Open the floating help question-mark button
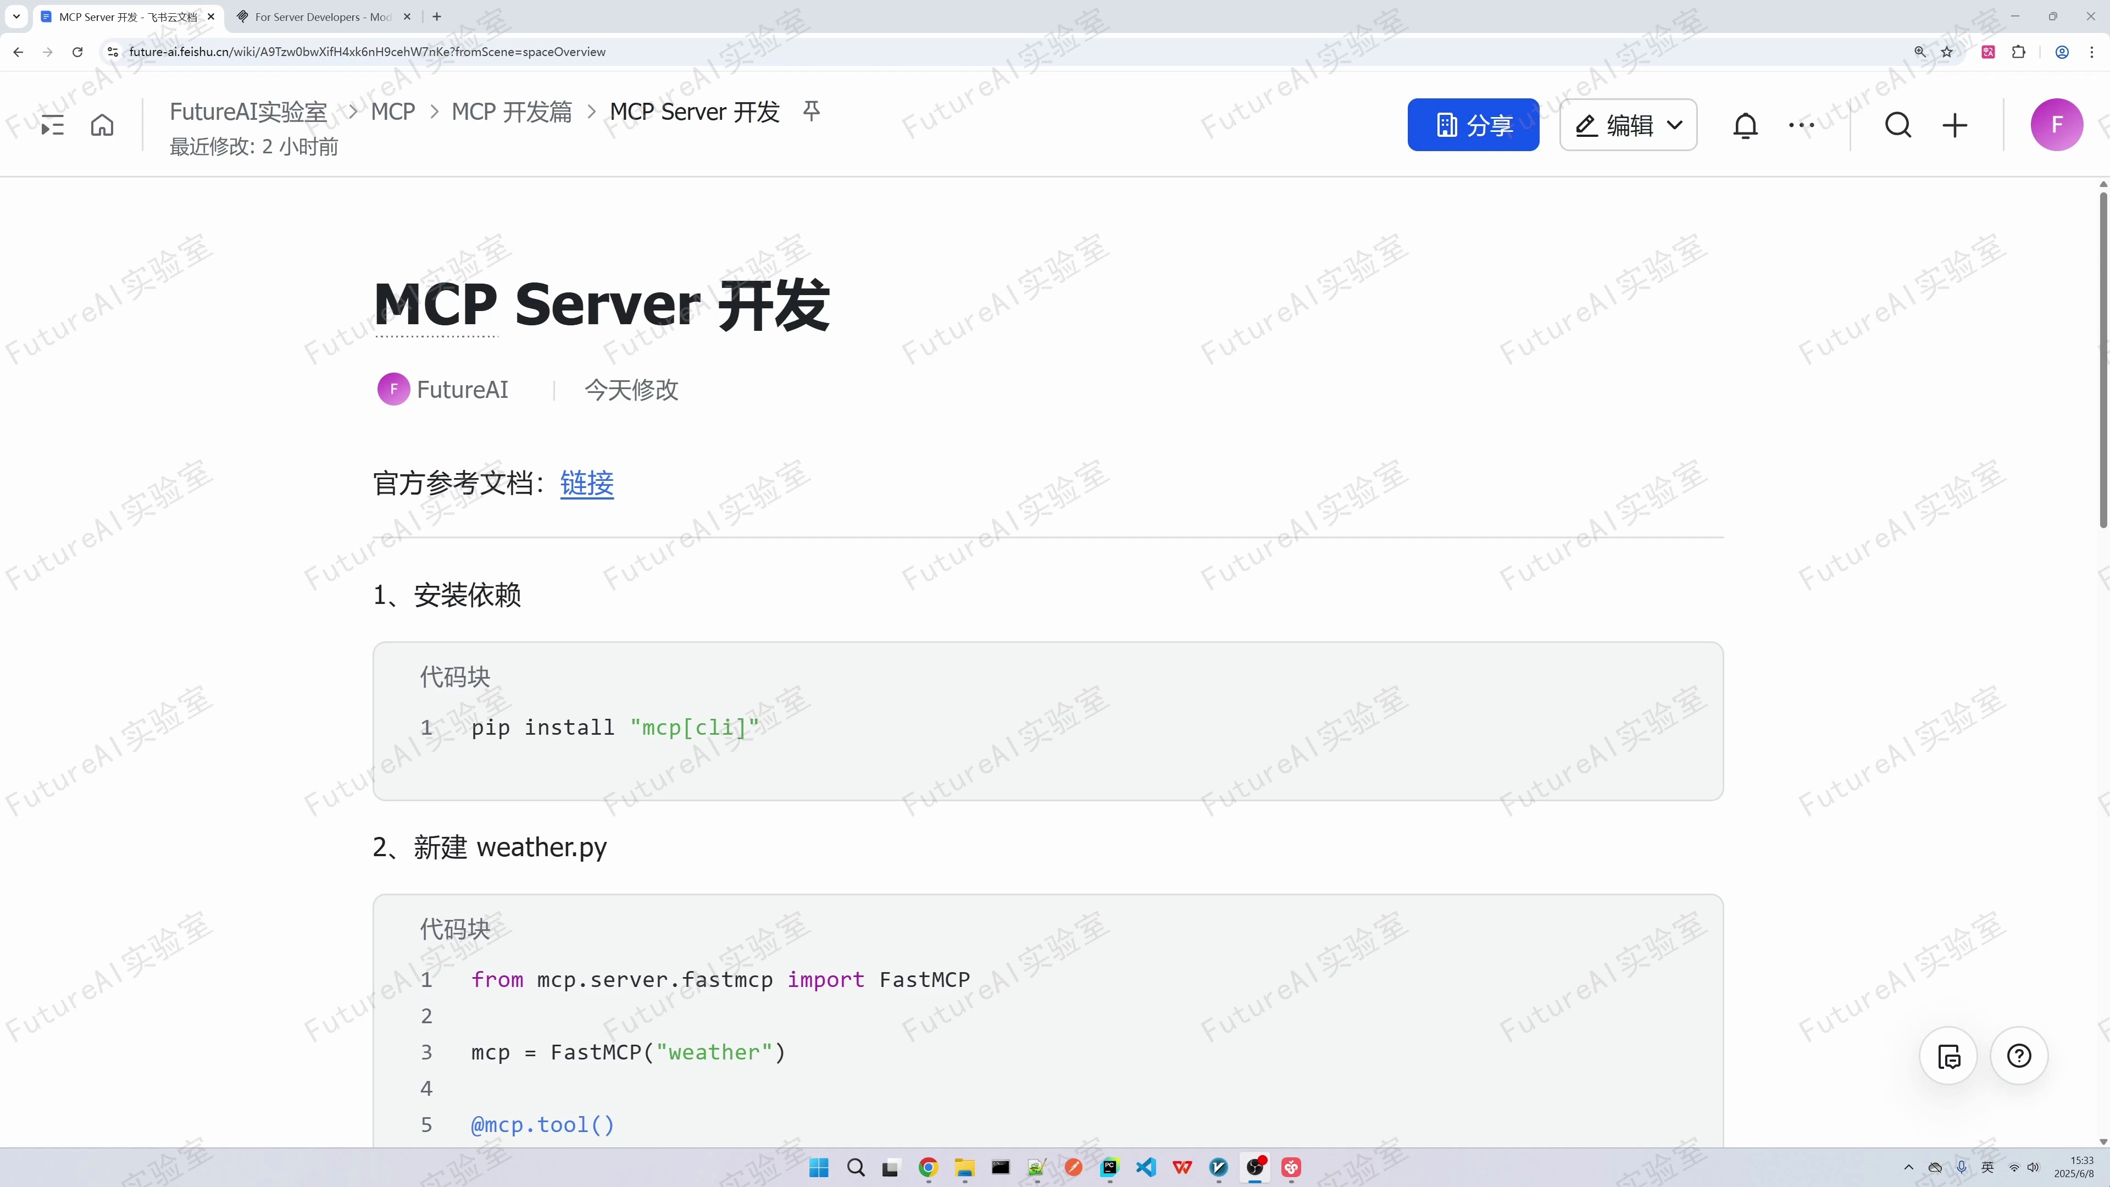The width and height of the screenshot is (2110, 1187). pos(2019,1056)
